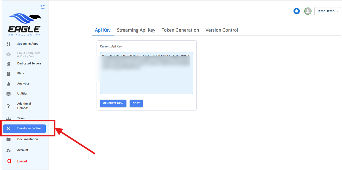Open Streaming Apps dashboard icon

9,44
